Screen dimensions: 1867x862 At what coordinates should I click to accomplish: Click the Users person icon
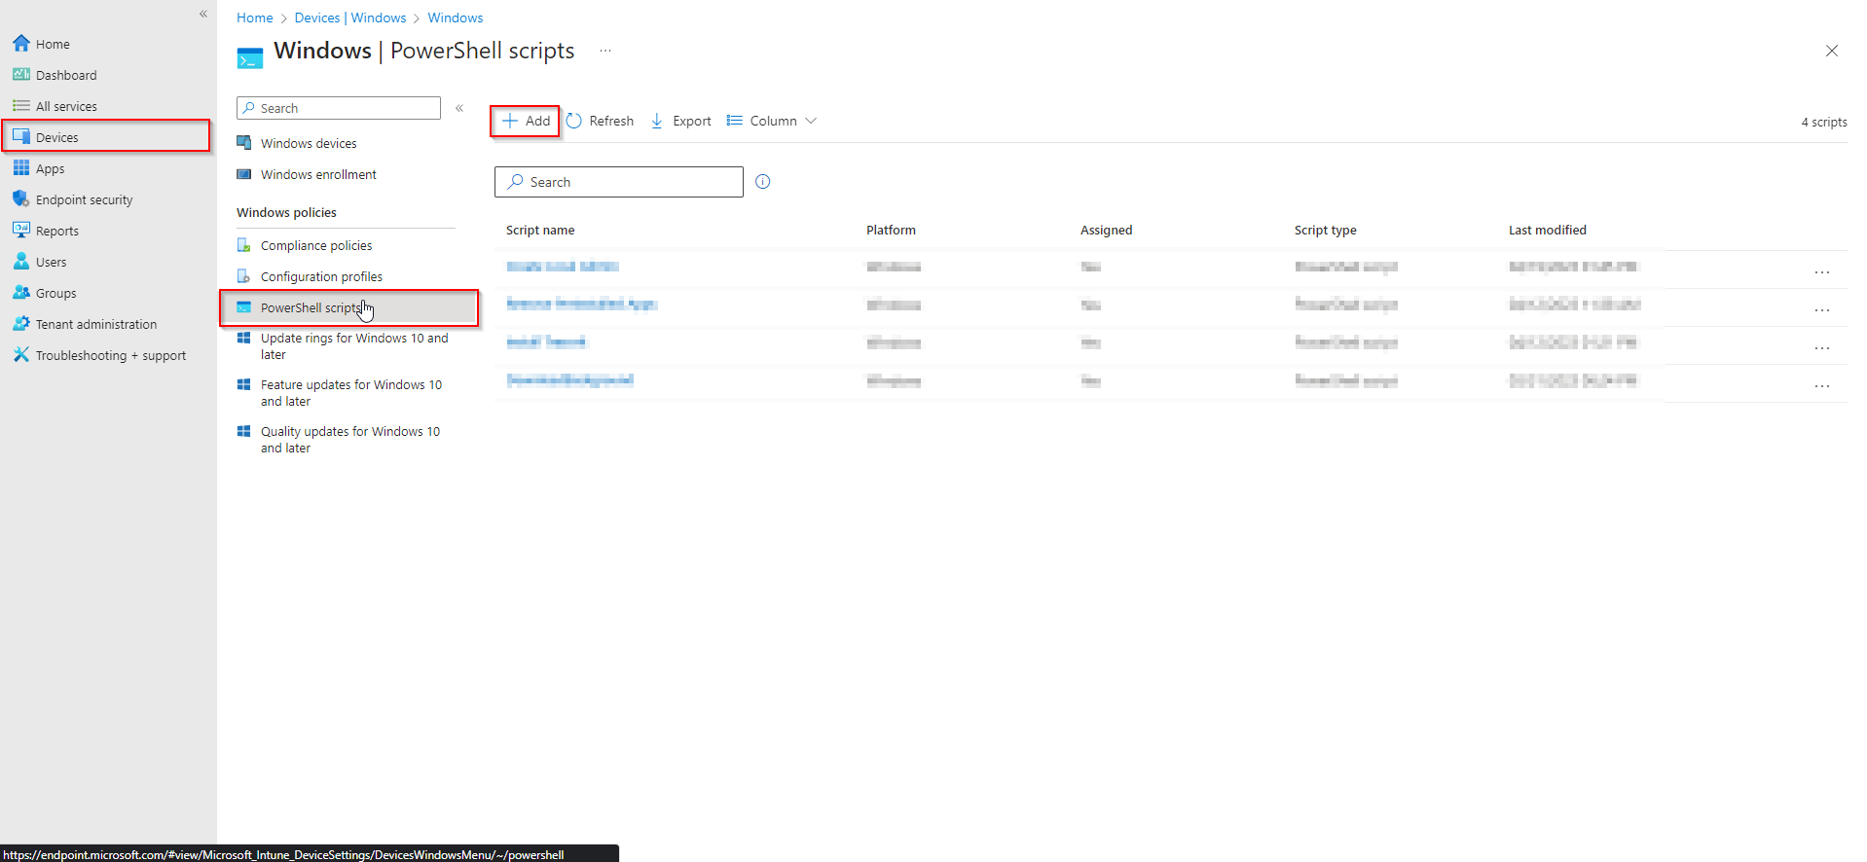21,262
